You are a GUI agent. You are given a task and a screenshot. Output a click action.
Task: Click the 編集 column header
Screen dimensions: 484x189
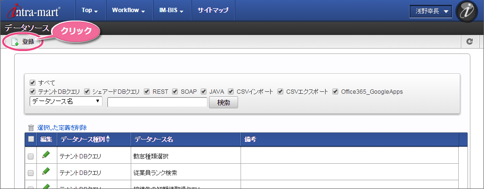[x=47, y=139]
